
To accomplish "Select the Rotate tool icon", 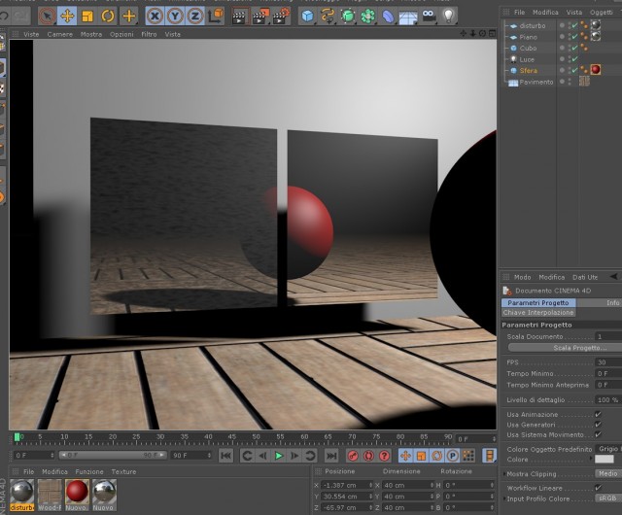I will 108,17.
